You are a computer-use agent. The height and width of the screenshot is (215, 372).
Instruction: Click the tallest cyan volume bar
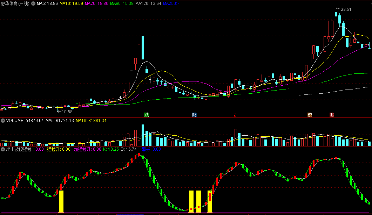pos(143,135)
